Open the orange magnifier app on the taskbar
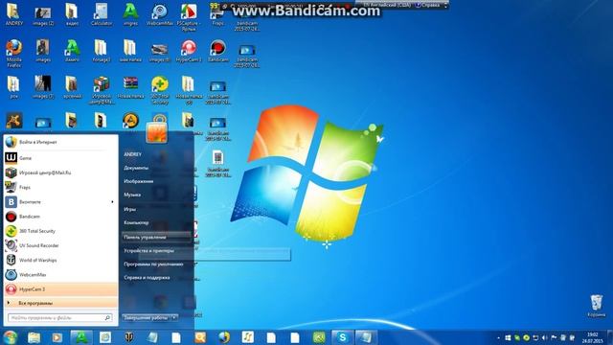The image size is (613, 345). tap(200, 337)
